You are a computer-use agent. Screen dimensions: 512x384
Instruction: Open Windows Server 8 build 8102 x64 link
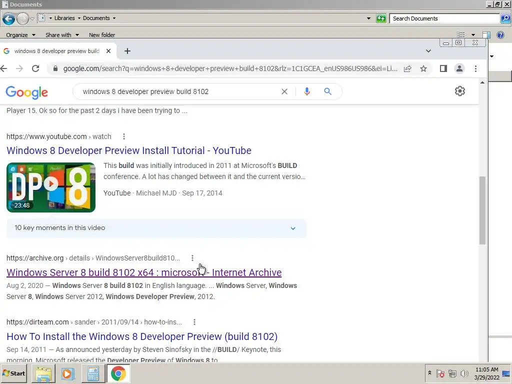144,272
